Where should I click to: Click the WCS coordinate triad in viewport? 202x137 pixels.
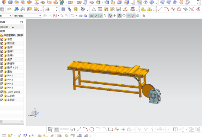point(34,113)
